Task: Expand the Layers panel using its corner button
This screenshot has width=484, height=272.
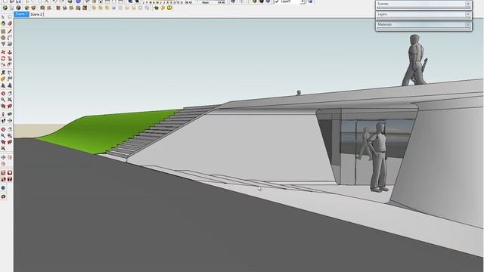Action: coord(467,14)
